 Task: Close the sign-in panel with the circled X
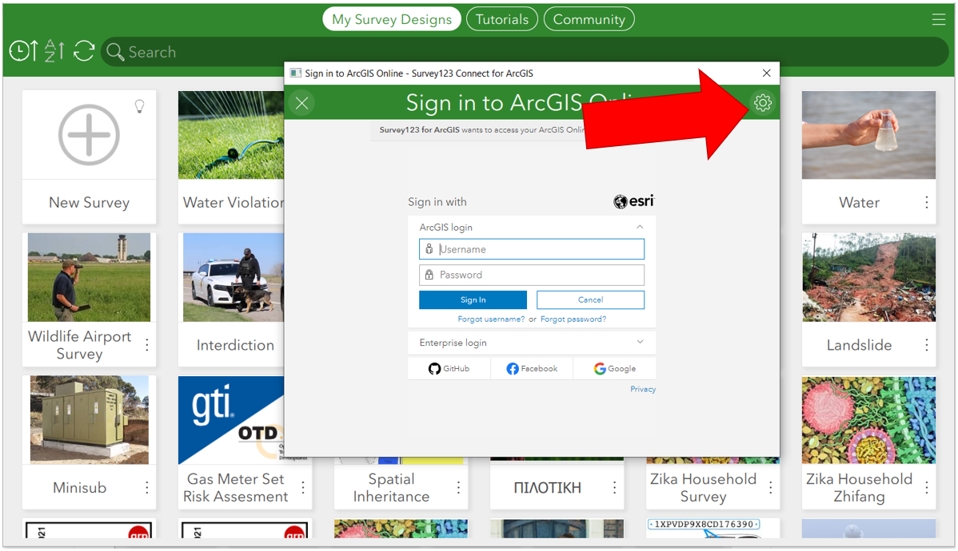301,102
